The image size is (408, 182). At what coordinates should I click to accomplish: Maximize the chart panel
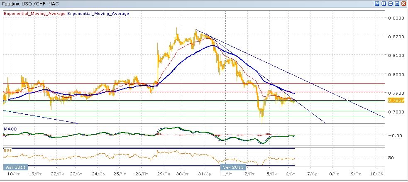coord(397,3)
